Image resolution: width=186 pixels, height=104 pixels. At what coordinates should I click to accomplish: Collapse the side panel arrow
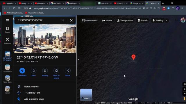coord(78,60)
